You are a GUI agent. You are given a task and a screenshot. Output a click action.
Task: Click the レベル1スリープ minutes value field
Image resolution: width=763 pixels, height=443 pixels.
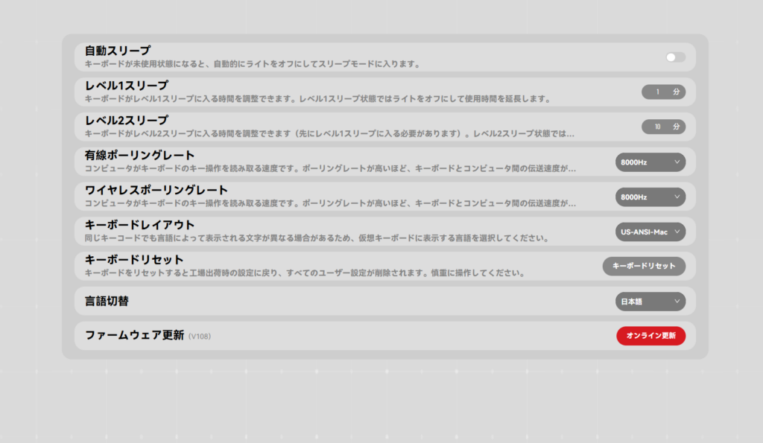coord(656,92)
